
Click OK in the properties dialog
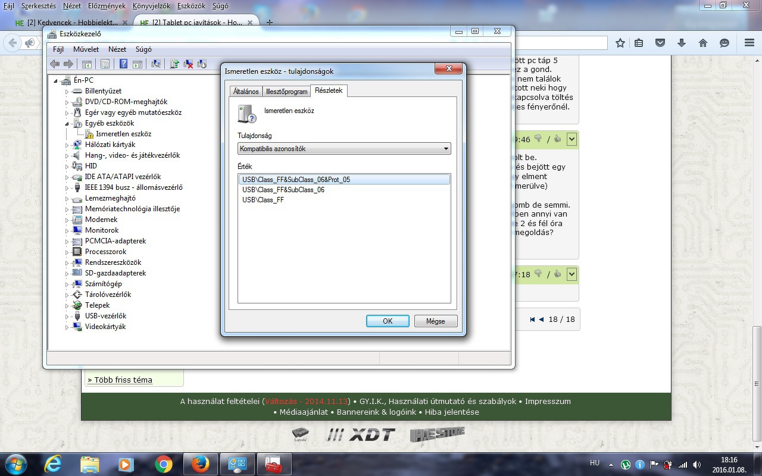tap(388, 321)
